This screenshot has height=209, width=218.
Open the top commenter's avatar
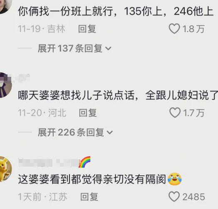(5, 6)
